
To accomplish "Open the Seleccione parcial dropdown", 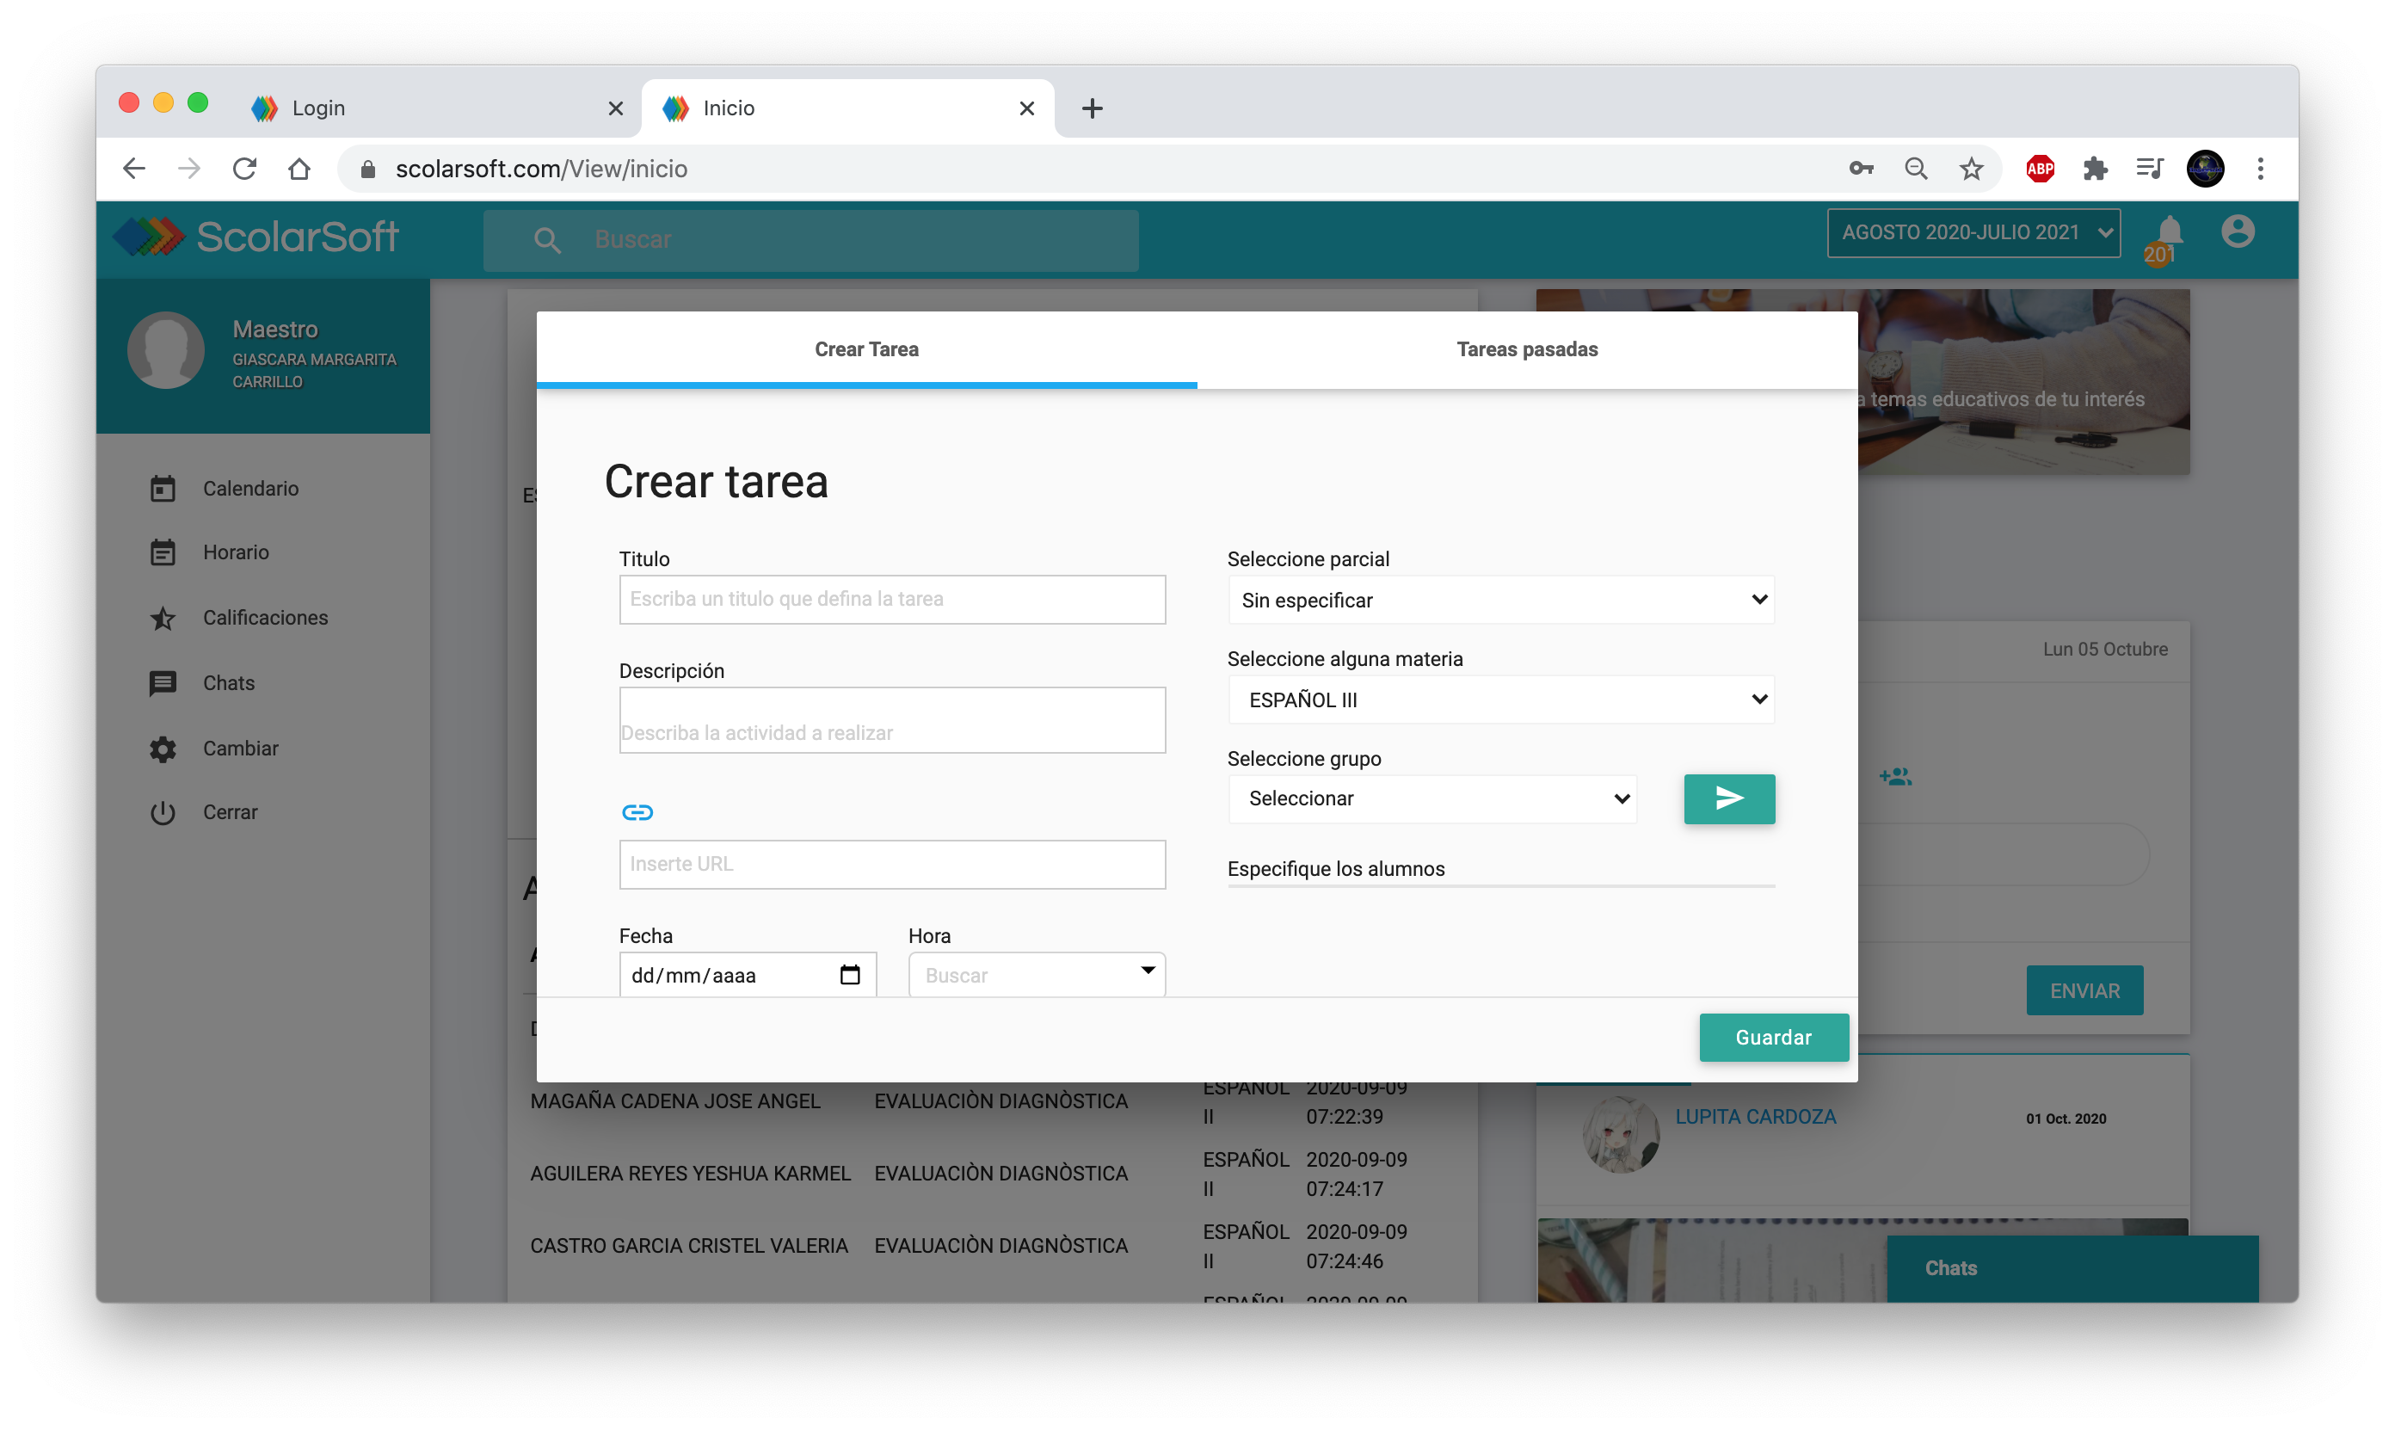I will [1501, 600].
